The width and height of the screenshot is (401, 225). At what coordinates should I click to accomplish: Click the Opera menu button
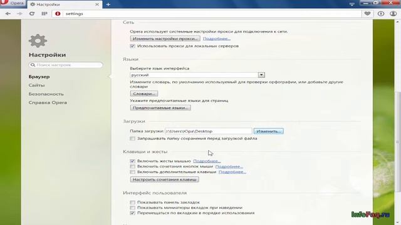pos(13,4)
